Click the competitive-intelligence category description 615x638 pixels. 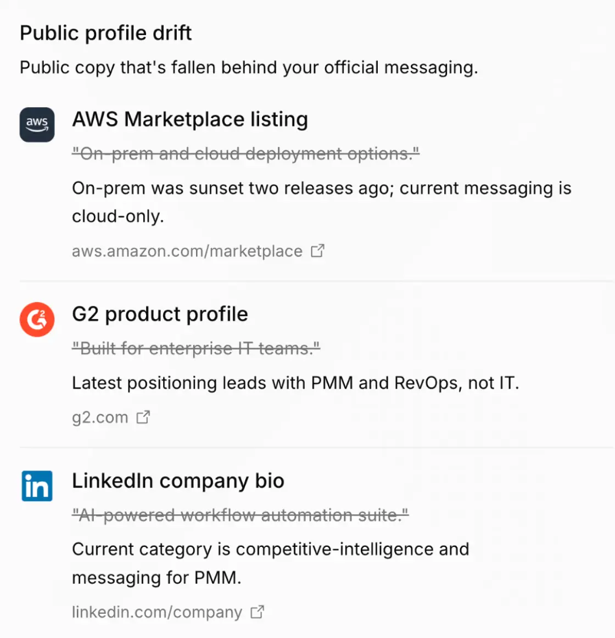271,563
